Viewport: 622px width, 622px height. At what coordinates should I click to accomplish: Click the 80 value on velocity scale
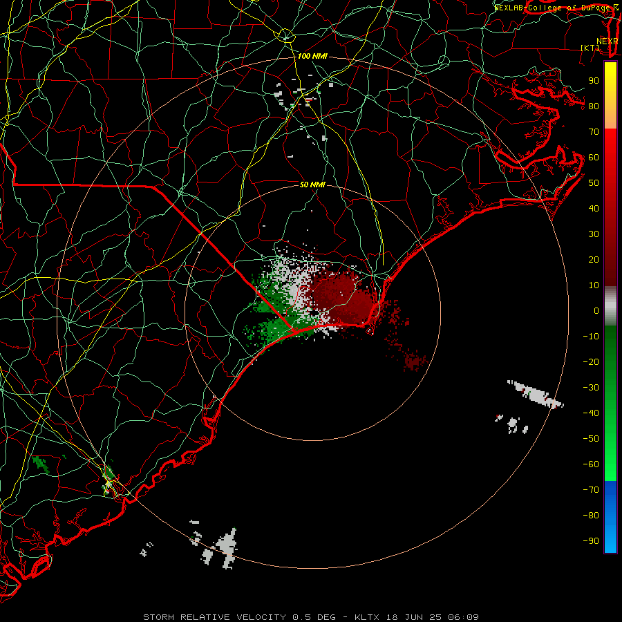(594, 106)
